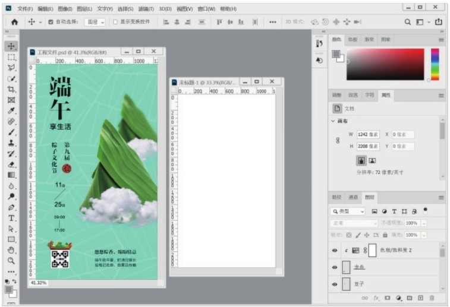450x307 pixels.
Task: Select the Lasso tool
Action: (x=11, y=68)
